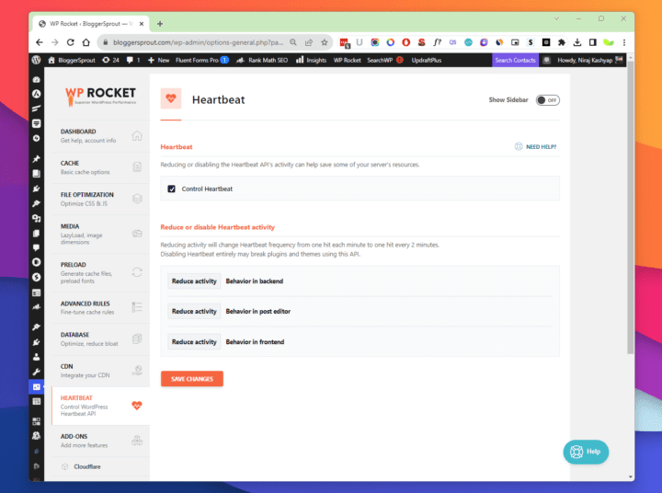Screen dimensions: 662x493
Task: Click the Need Help lifebuoy icon
Action: [x=519, y=146]
